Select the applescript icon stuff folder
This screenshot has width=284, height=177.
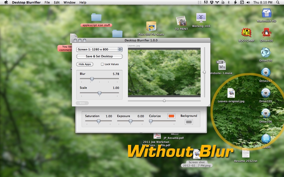[96, 17]
